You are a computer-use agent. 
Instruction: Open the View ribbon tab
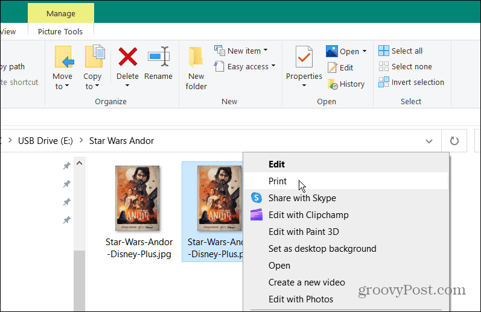tap(8, 31)
